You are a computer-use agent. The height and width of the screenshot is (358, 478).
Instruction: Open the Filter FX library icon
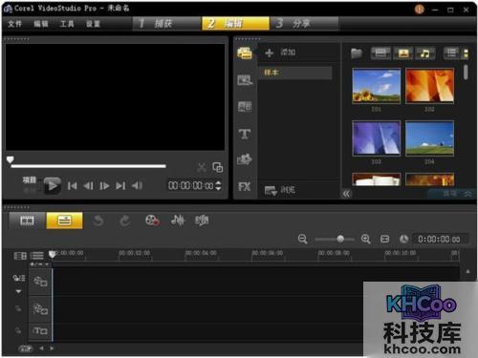245,186
